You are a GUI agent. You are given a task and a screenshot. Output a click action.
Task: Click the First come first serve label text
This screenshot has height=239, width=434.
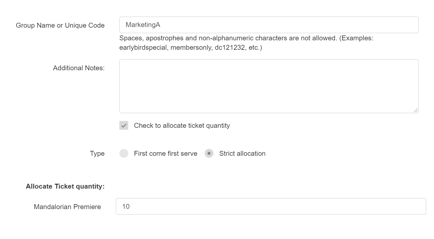click(x=166, y=153)
